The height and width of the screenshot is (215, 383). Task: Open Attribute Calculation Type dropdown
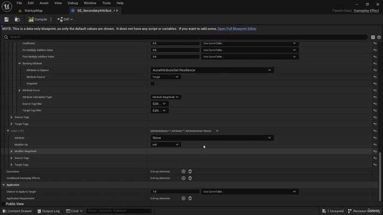click(166, 97)
